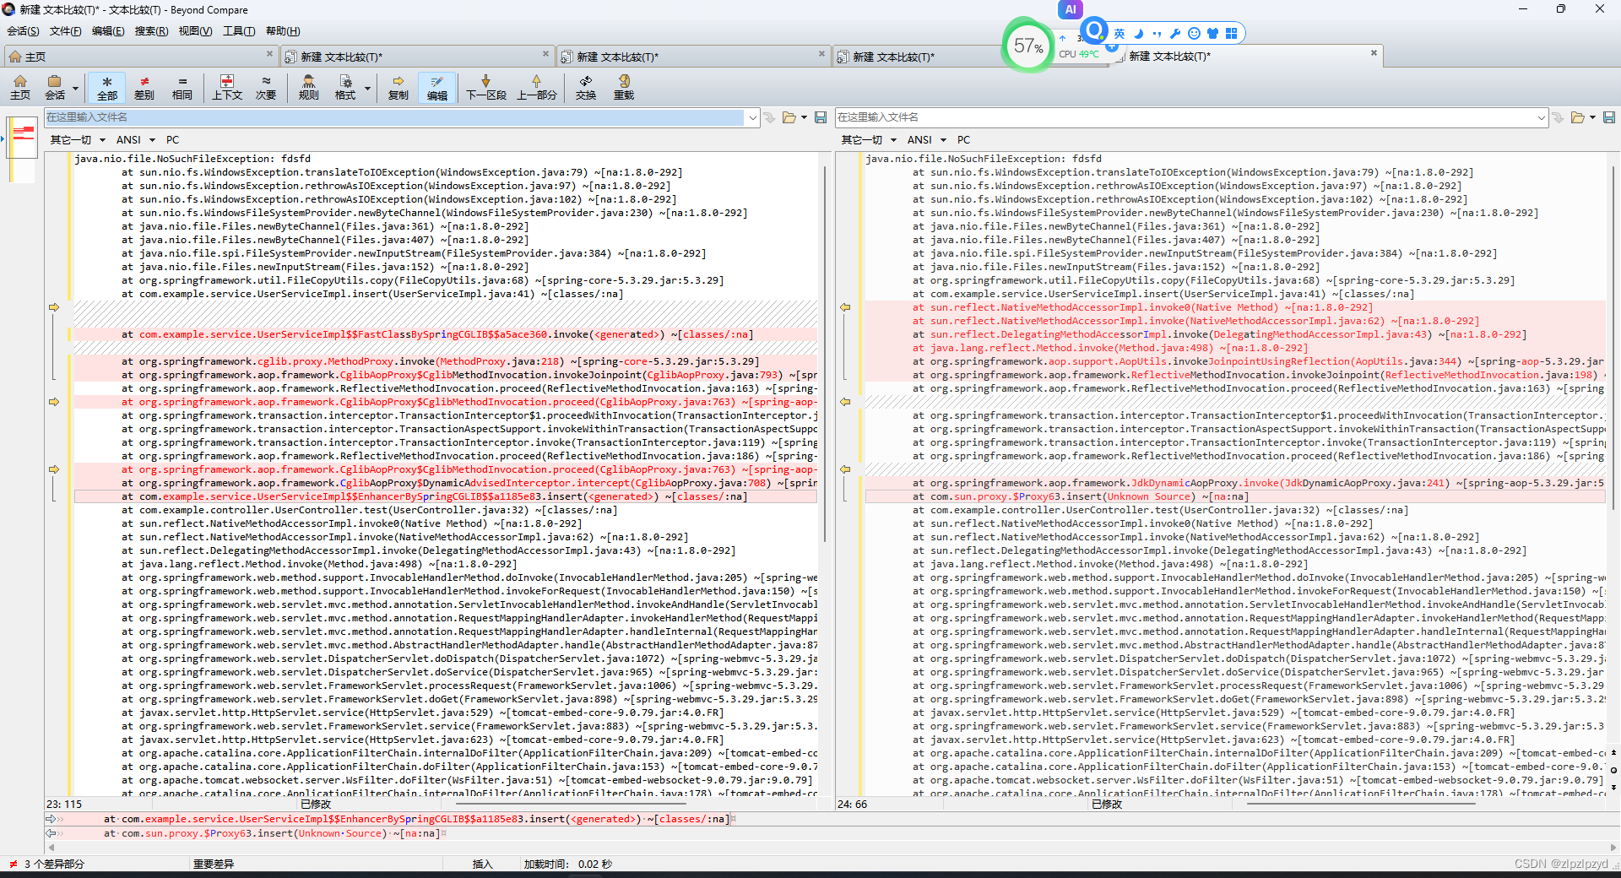The height and width of the screenshot is (878, 1621).
Task: Close the 主页 home tab
Action: 270,54
